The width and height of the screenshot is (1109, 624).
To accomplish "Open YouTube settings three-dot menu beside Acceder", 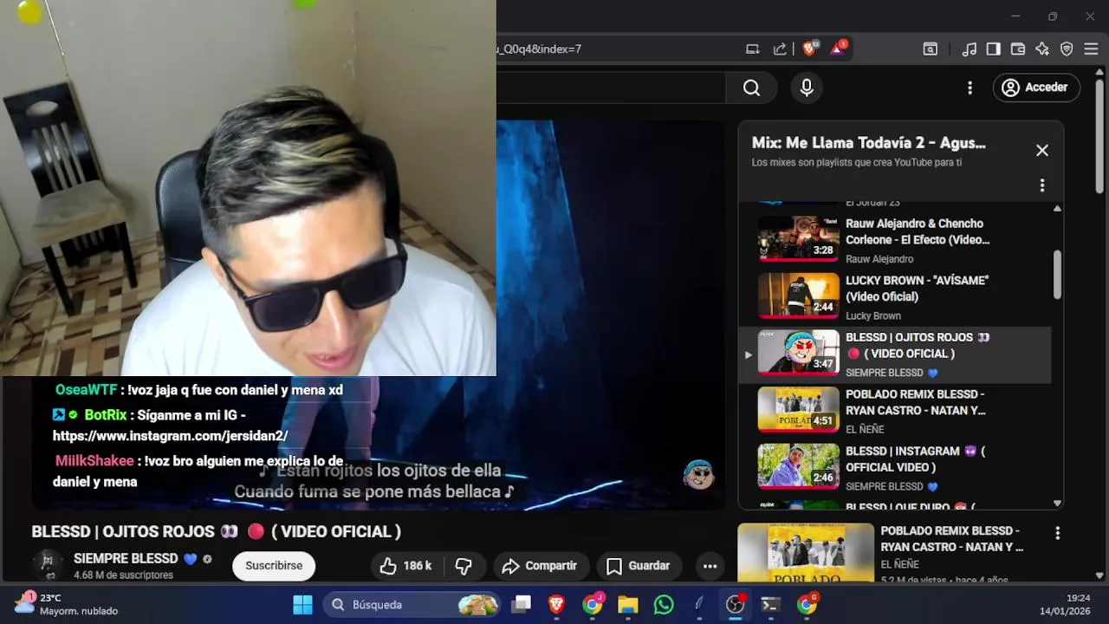I will (970, 88).
